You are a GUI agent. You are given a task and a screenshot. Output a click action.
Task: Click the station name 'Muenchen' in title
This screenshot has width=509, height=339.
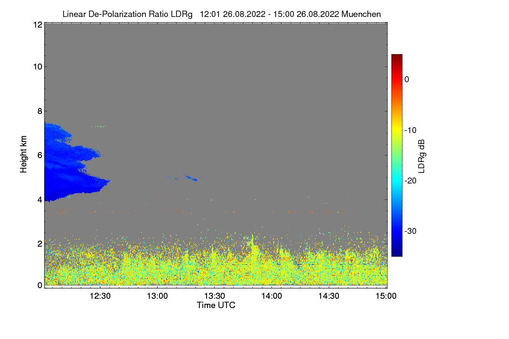361,14
